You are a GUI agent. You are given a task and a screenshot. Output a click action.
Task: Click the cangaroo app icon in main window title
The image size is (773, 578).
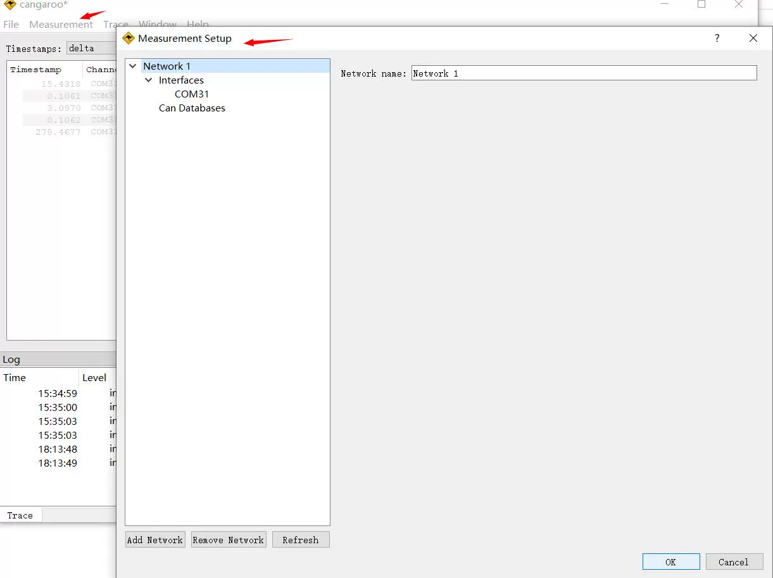(9, 4)
